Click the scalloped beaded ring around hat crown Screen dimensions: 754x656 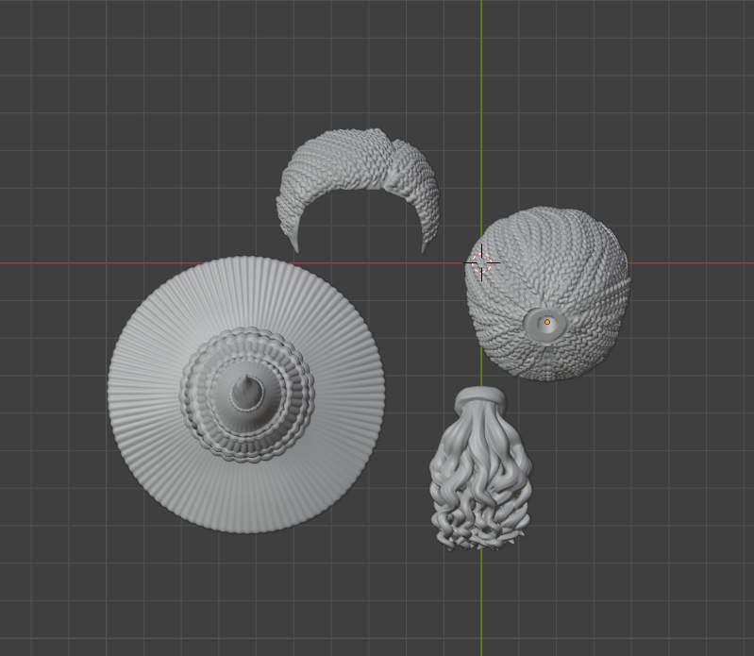(294, 378)
